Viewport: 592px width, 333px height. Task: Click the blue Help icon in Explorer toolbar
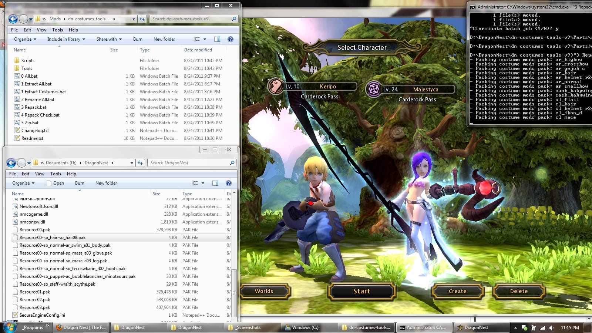click(231, 39)
